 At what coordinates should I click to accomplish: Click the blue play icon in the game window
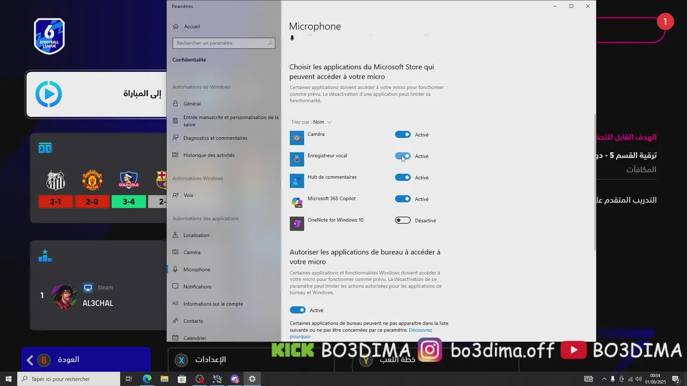[x=49, y=94]
